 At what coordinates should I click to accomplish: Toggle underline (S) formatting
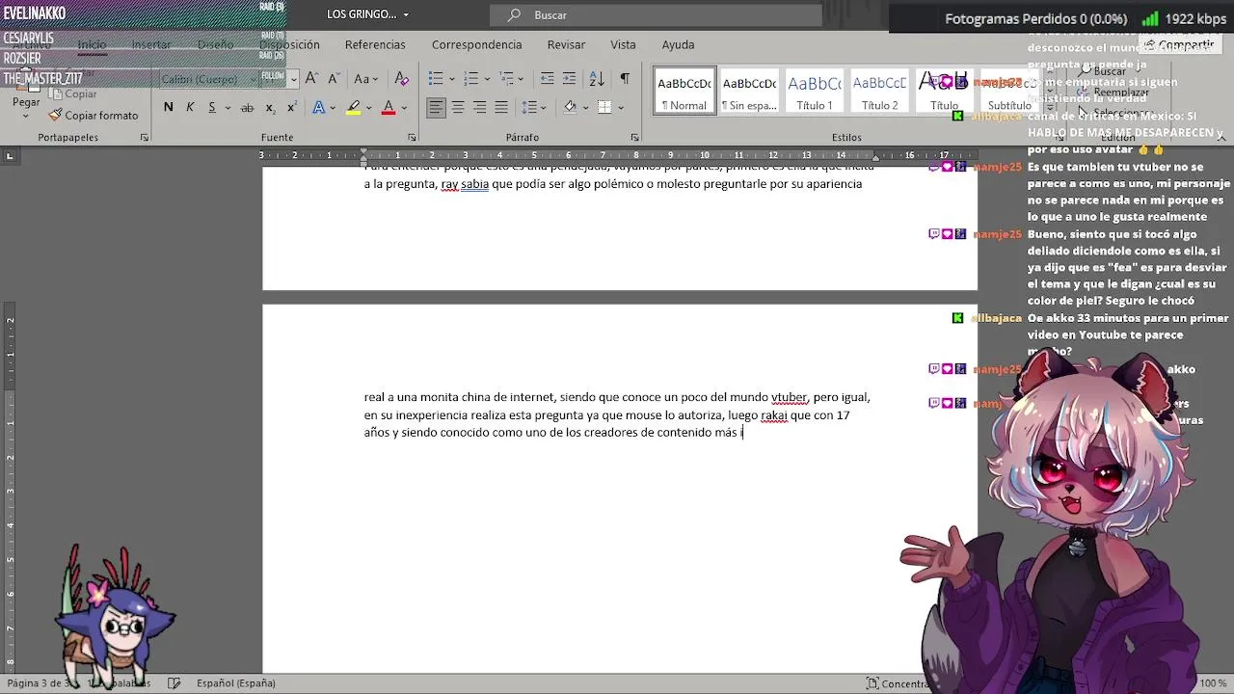coord(212,107)
